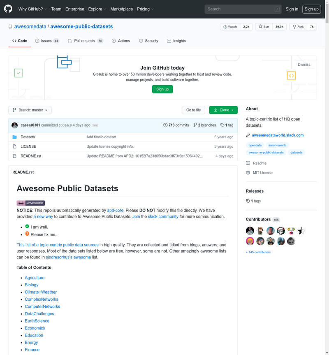Click the aaron-swartz topic tag
The width and height of the screenshot is (329, 355).
click(277, 145)
